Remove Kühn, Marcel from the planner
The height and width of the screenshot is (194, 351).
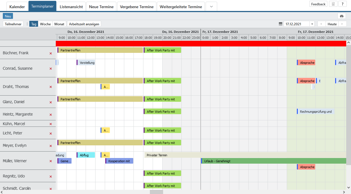click(x=51, y=124)
